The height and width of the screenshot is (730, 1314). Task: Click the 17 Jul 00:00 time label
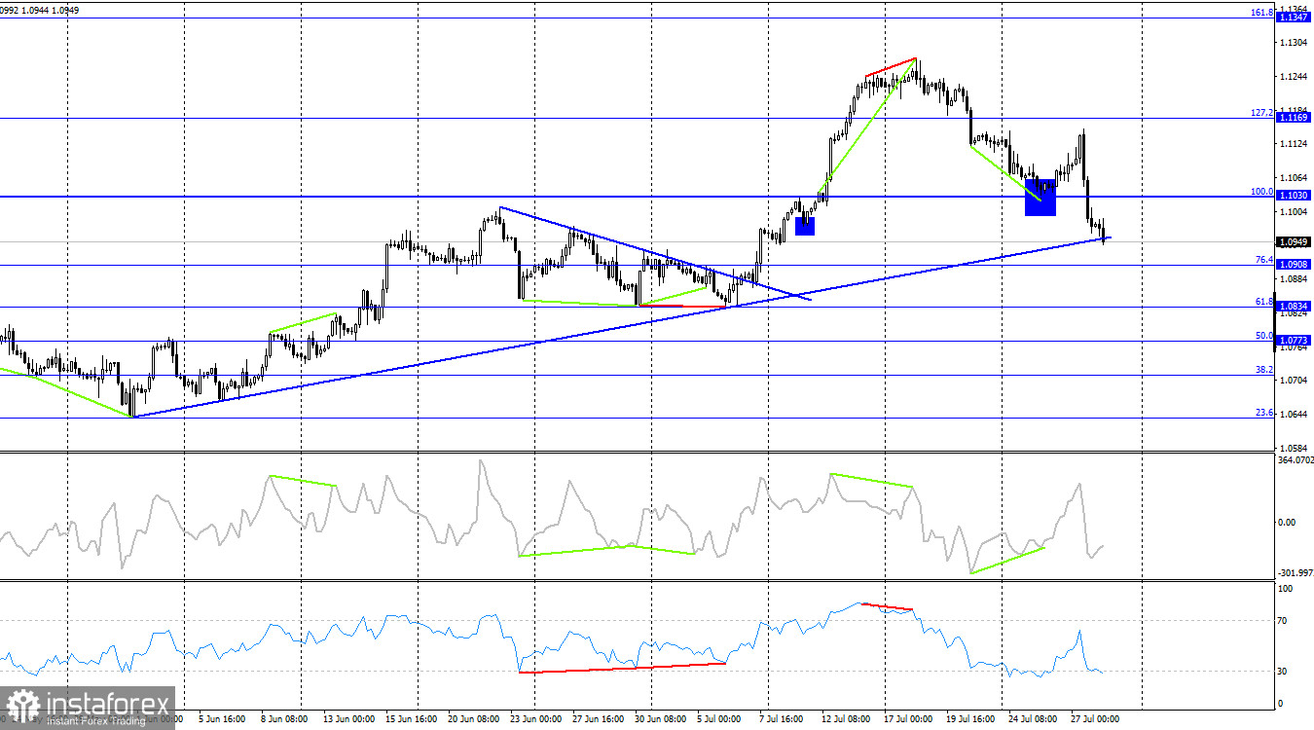pyautogui.click(x=908, y=719)
